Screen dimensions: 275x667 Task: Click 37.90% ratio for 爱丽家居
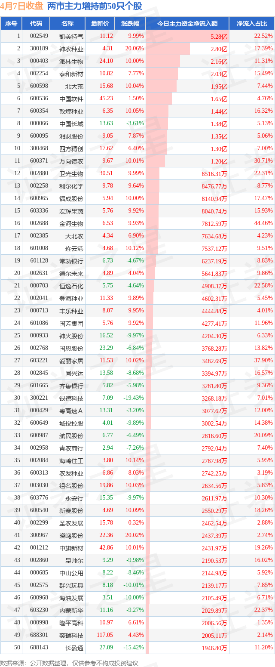(x=263, y=361)
